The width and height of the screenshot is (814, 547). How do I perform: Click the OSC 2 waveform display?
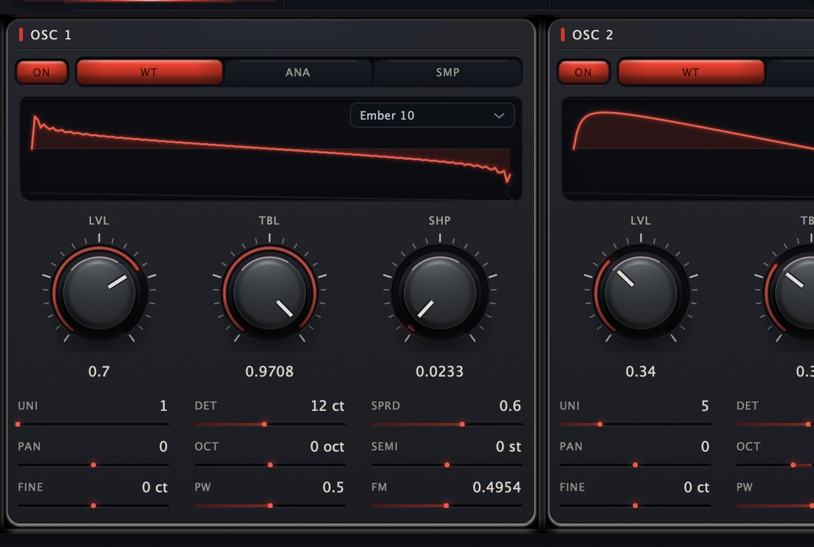[x=688, y=149]
